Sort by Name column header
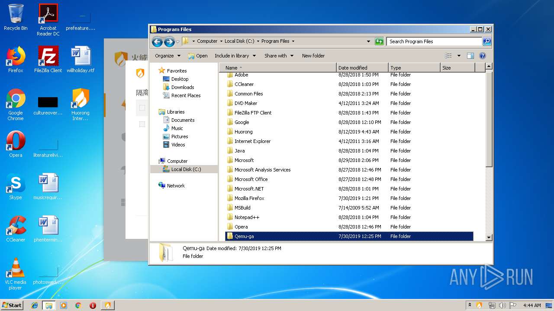554x311 pixels. (278, 68)
